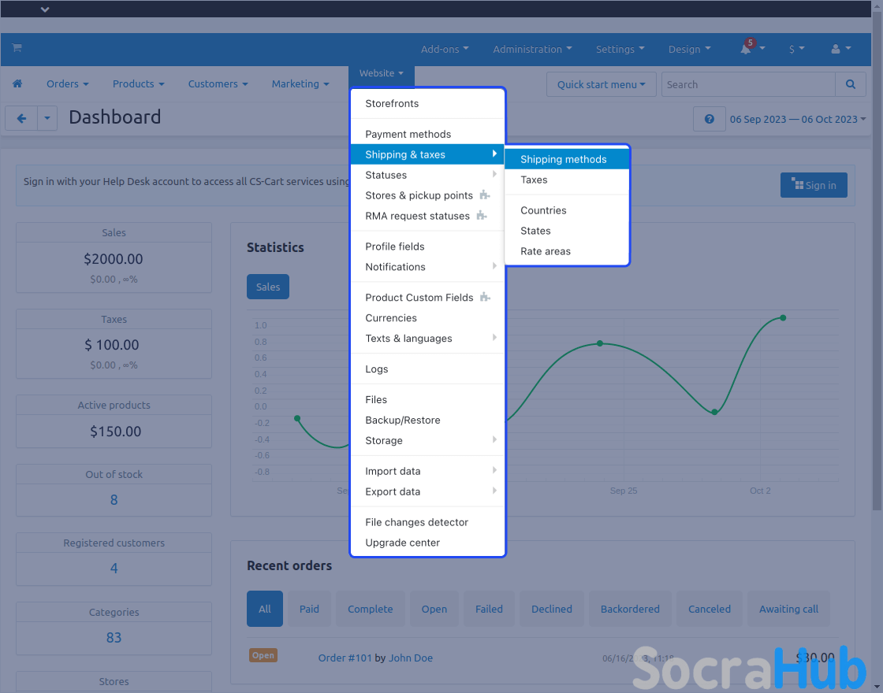
Task: Select Shipping methods from the submenu
Action: point(563,159)
